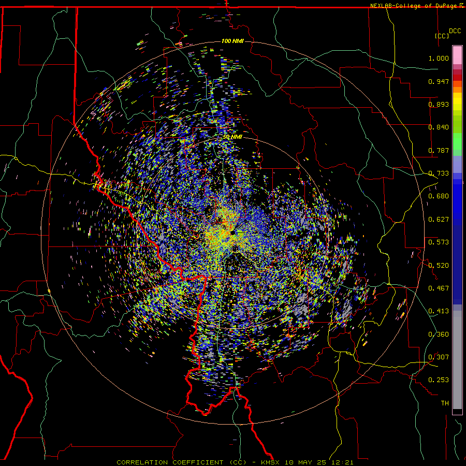The image size is (466, 466).
Task: Click the black radar site dot at center
Action: [232, 232]
